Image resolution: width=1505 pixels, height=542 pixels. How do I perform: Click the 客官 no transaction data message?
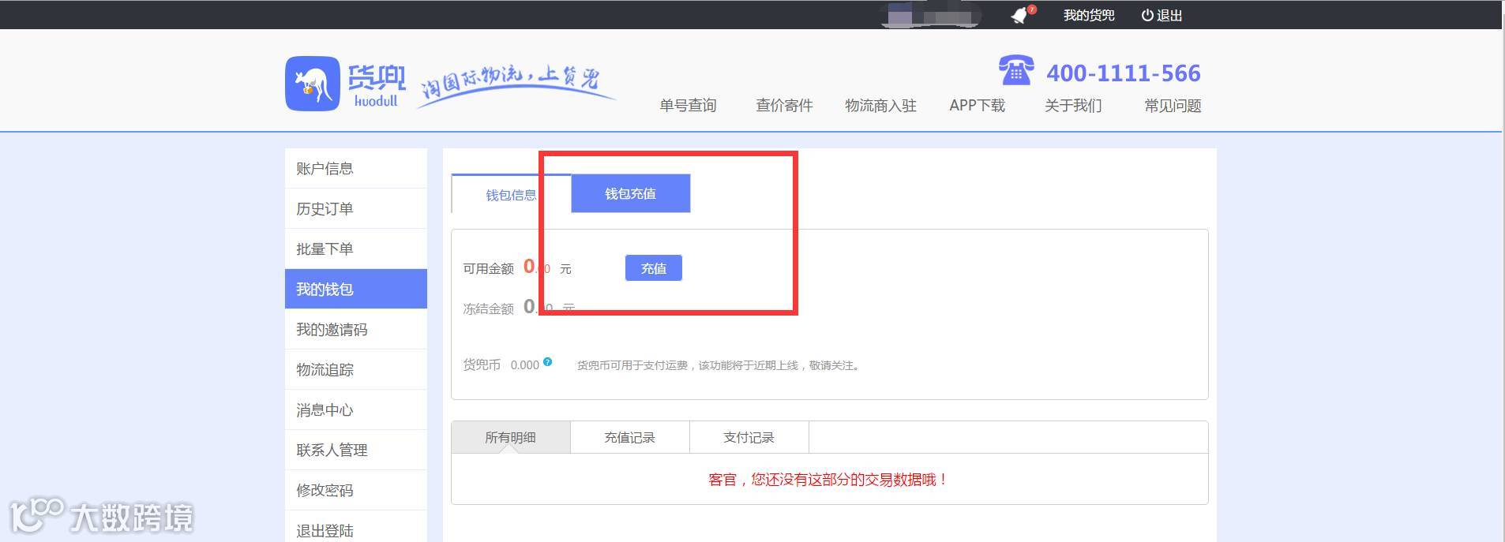[x=828, y=480]
